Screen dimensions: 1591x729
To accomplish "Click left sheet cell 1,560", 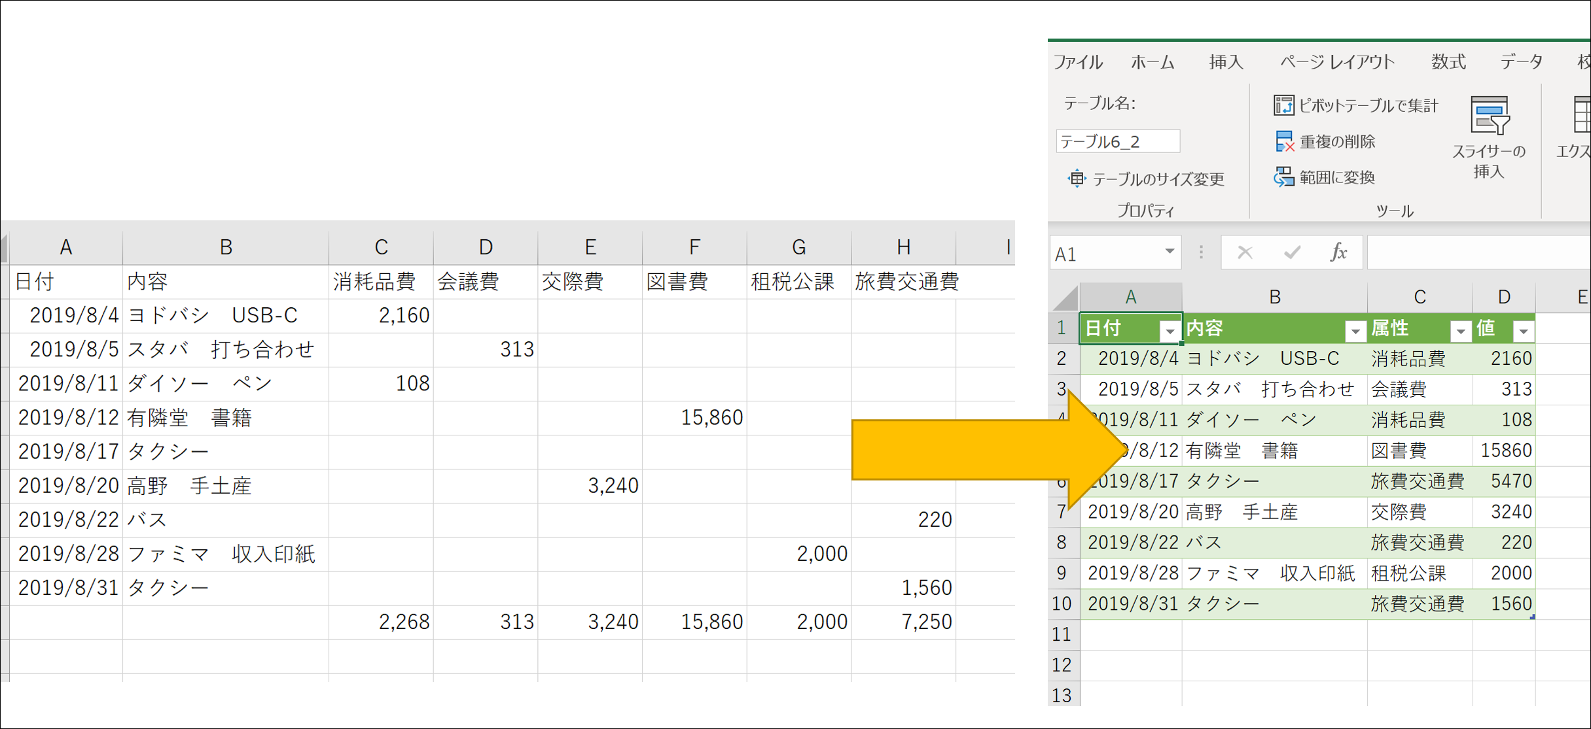I will click(x=903, y=588).
